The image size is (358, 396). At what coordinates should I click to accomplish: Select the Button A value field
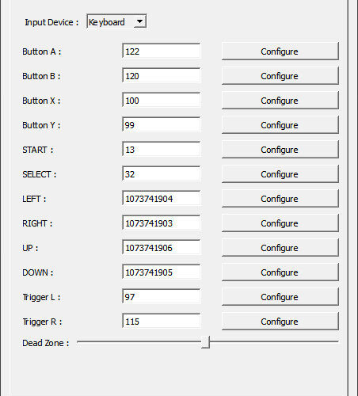click(162, 51)
